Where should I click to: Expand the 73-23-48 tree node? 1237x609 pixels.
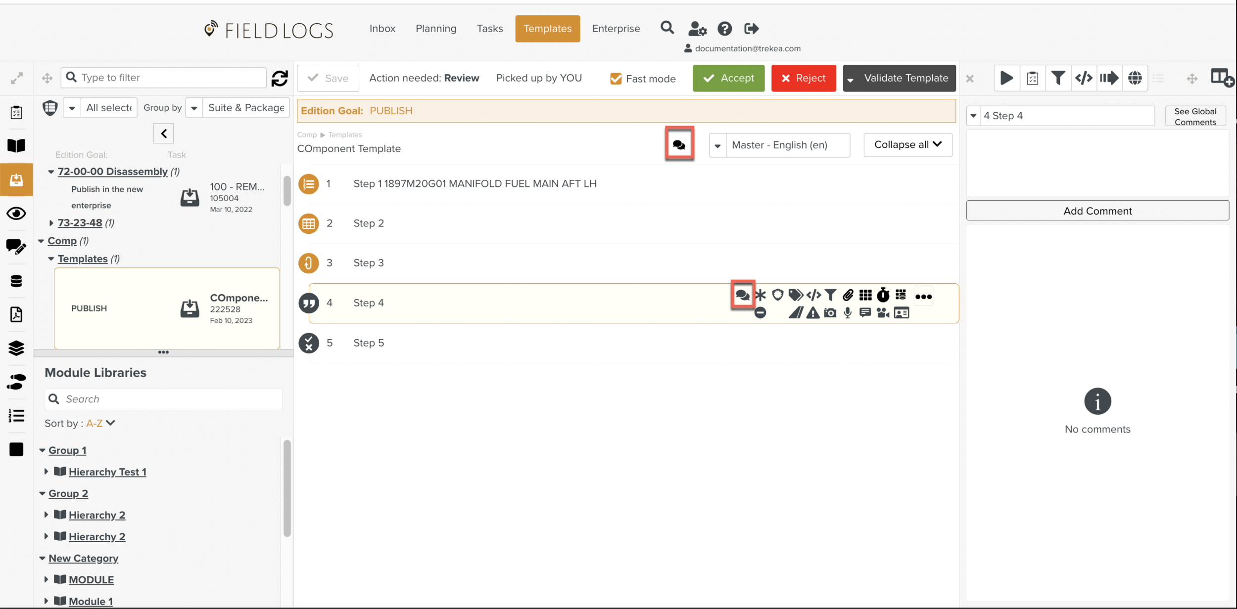[x=51, y=223]
